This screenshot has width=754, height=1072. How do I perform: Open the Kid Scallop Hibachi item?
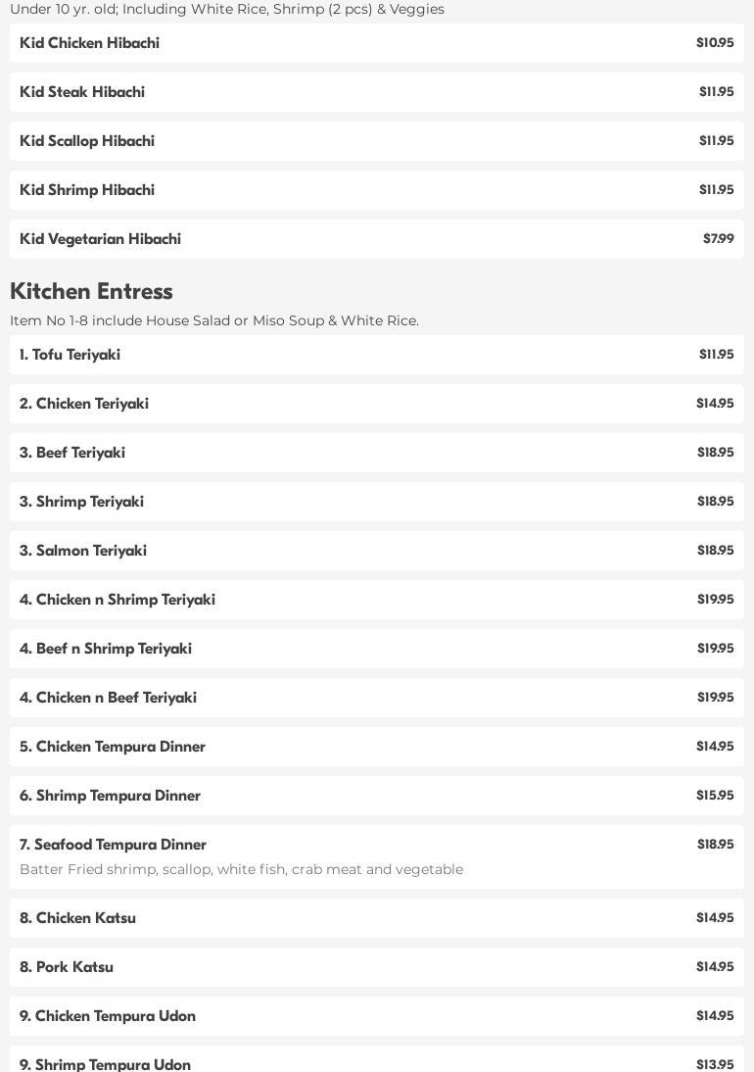tap(376, 141)
